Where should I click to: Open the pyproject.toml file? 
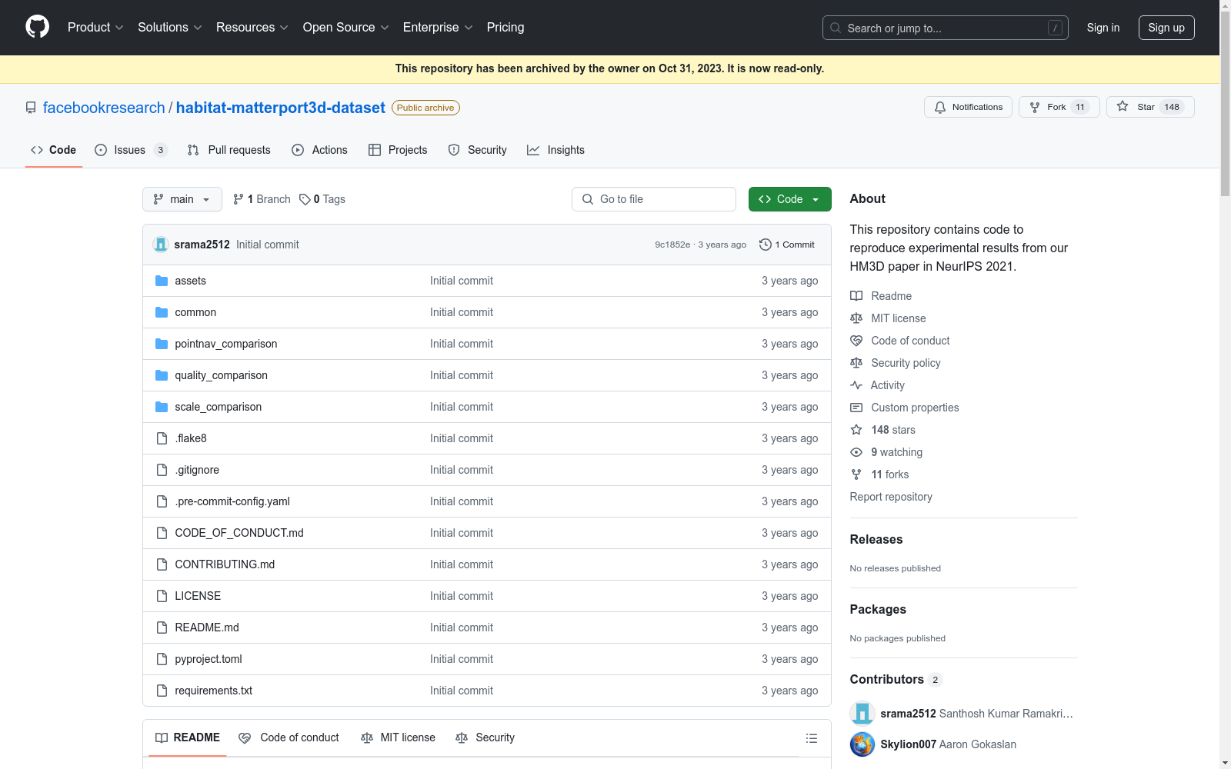click(209, 659)
